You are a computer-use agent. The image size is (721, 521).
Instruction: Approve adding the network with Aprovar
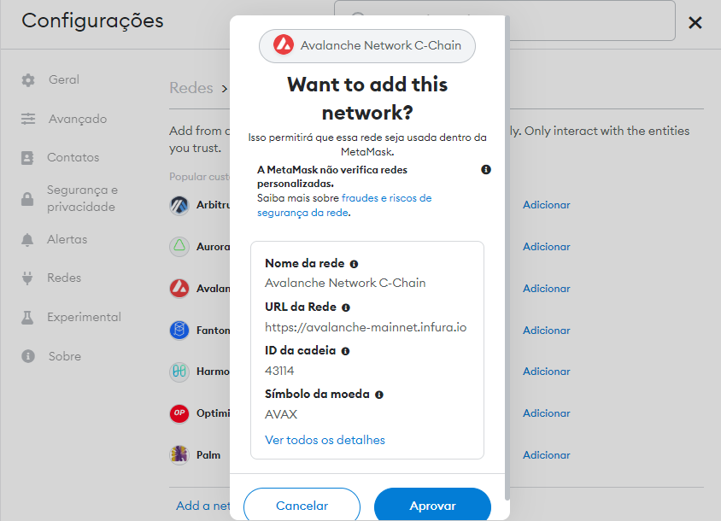[x=433, y=505]
